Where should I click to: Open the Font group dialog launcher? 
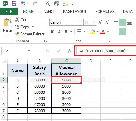click(109, 41)
